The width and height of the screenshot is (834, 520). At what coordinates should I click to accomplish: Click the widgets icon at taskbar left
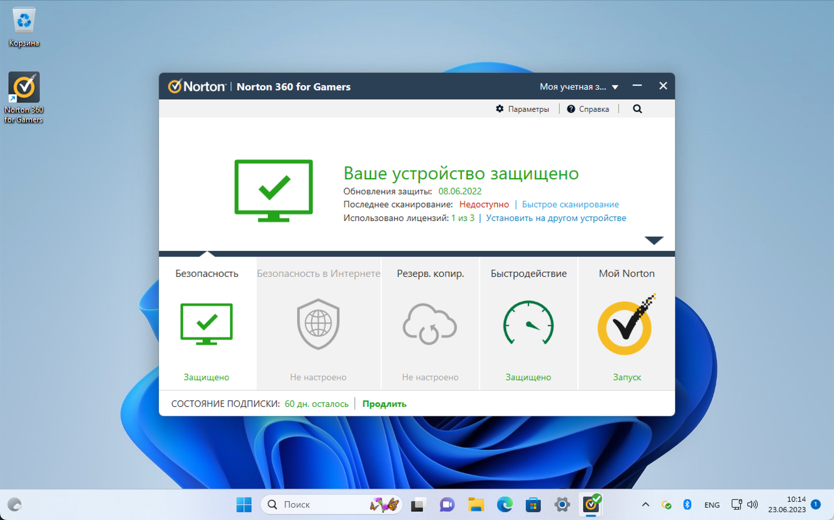point(14,504)
